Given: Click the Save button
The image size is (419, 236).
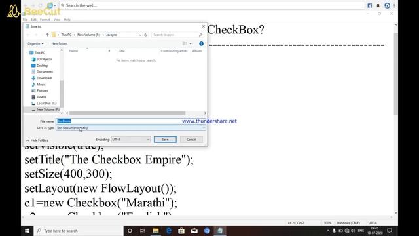Looking at the screenshot, I should pyautogui.click(x=165, y=140).
